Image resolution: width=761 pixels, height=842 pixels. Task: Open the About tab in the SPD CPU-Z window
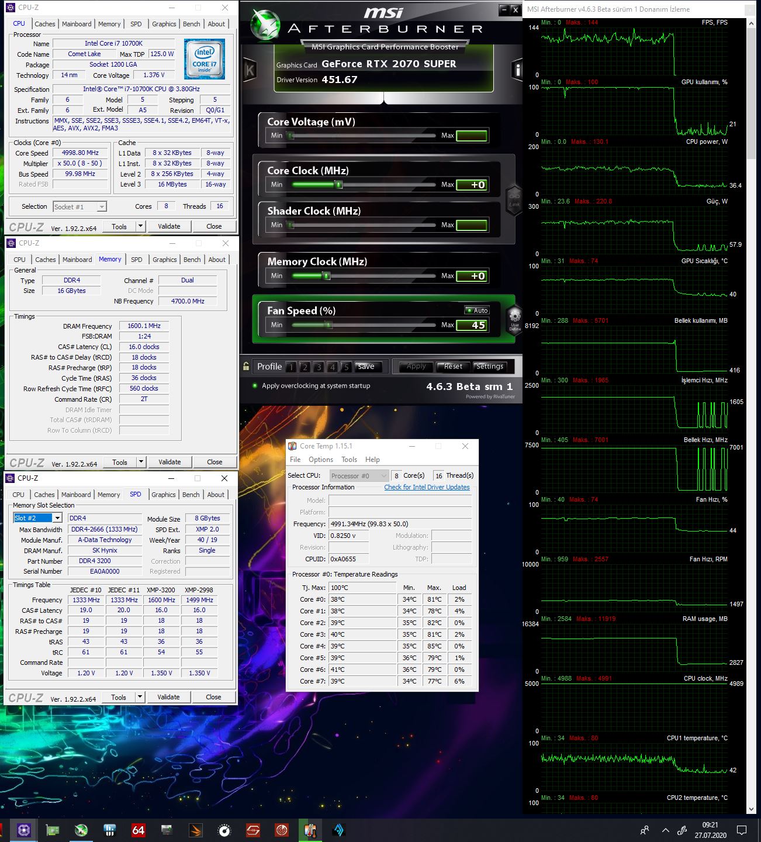point(216,495)
